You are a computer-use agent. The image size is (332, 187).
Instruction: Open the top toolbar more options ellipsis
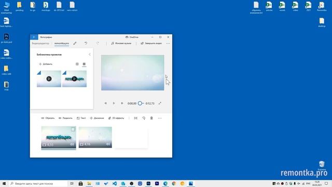point(168,44)
